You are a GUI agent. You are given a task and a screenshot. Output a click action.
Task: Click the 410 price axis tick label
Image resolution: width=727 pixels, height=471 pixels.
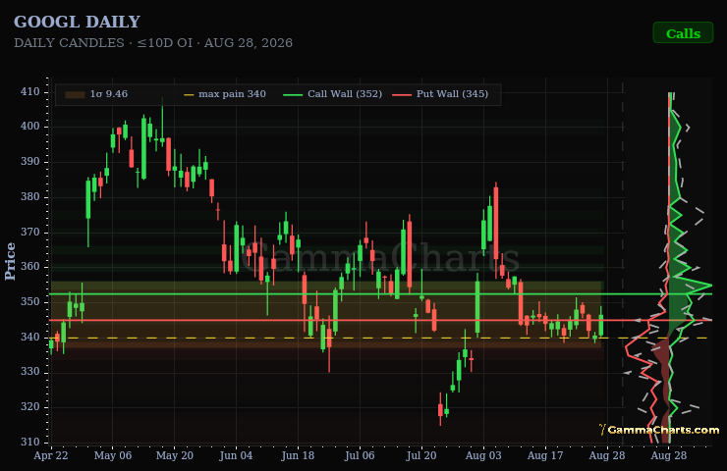pyautogui.click(x=29, y=91)
